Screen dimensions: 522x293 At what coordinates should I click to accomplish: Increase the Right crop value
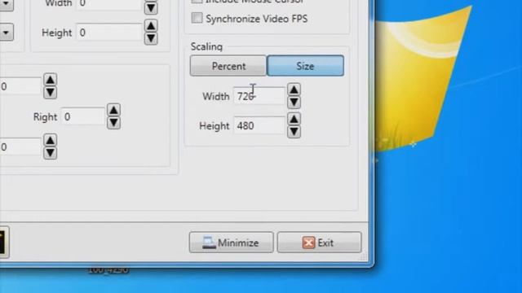coord(113,110)
